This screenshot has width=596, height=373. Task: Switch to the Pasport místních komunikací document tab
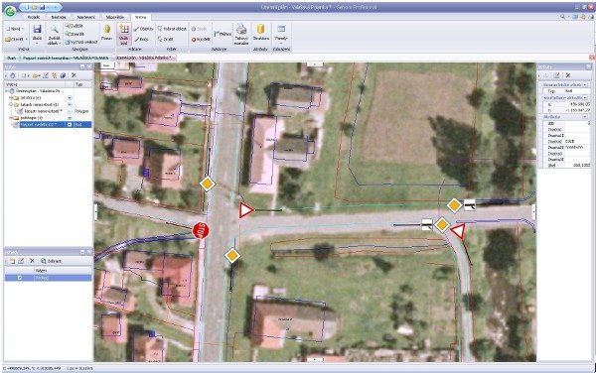66,58
